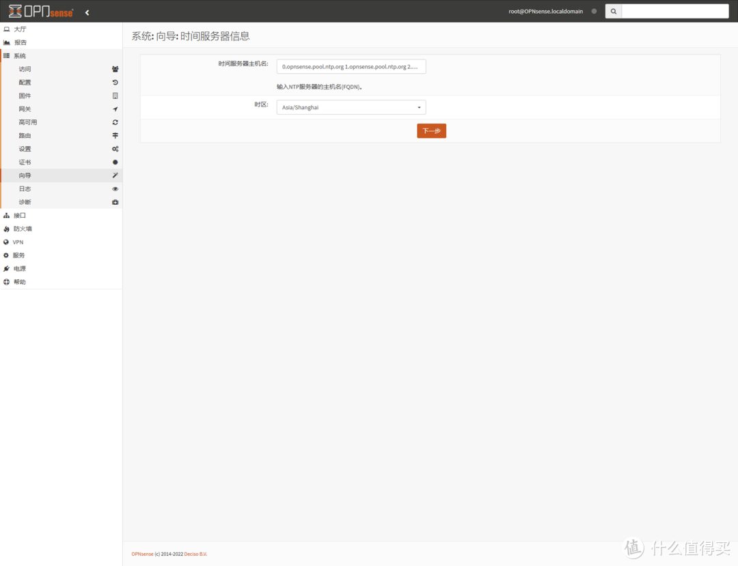Click the signpost icon beside 路由
This screenshot has height=566, width=738.
tap(115, 135)
